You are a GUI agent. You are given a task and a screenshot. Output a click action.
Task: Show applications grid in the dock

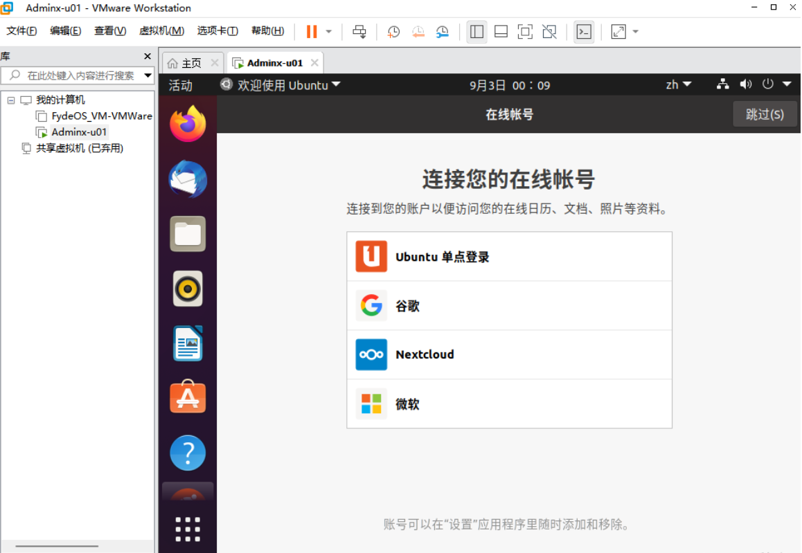point(188,529)
